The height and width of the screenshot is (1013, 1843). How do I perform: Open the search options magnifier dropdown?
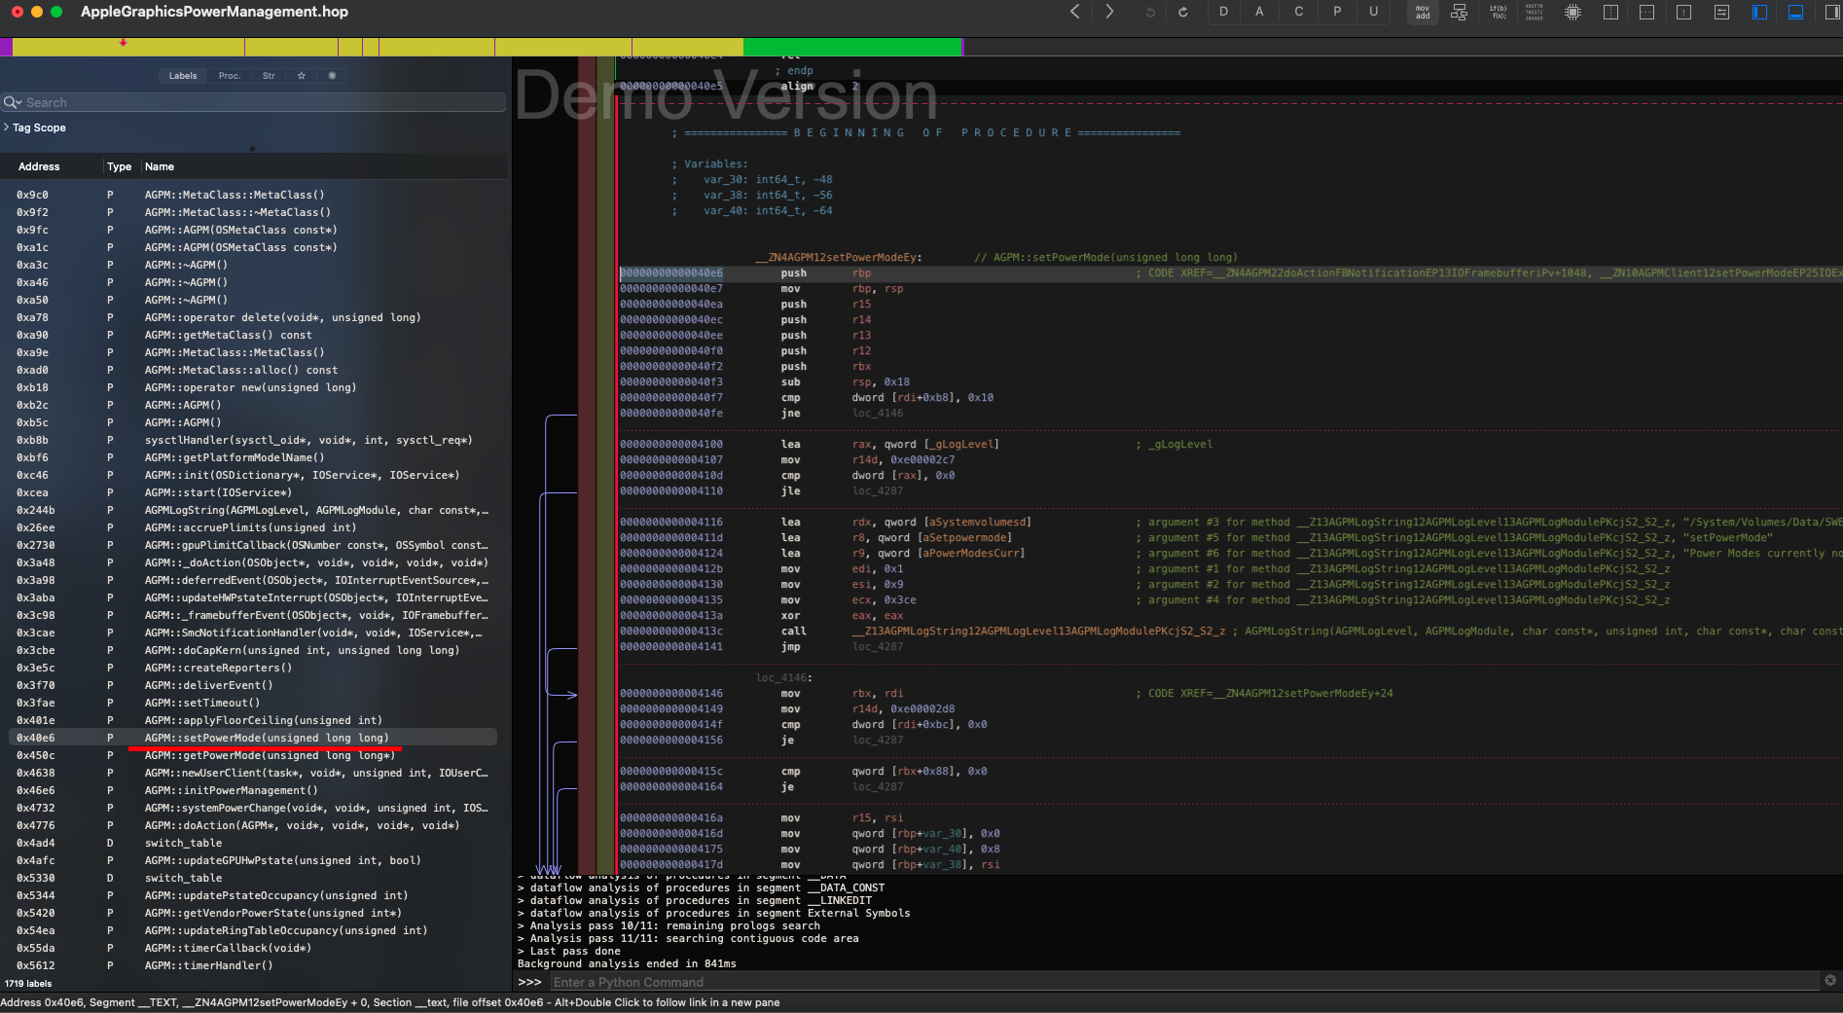(x=13, y=102)
